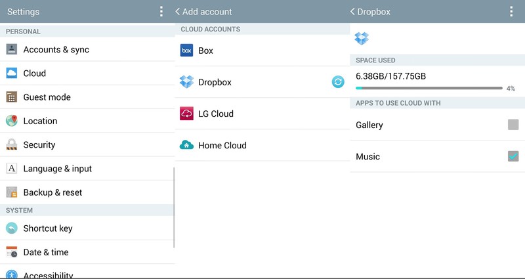Open Backup & reset settings
525x279 pixels.
[52, 192]
